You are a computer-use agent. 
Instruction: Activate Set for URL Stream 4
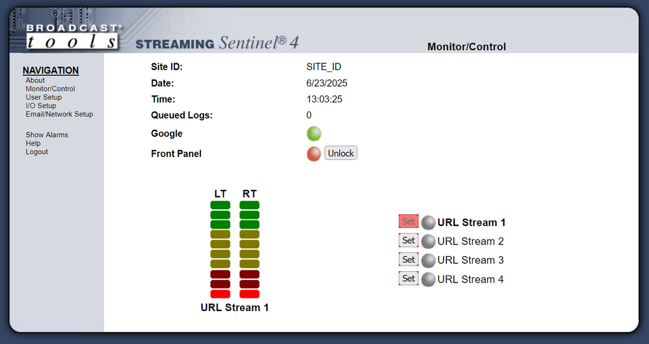(x=409, y=279)
